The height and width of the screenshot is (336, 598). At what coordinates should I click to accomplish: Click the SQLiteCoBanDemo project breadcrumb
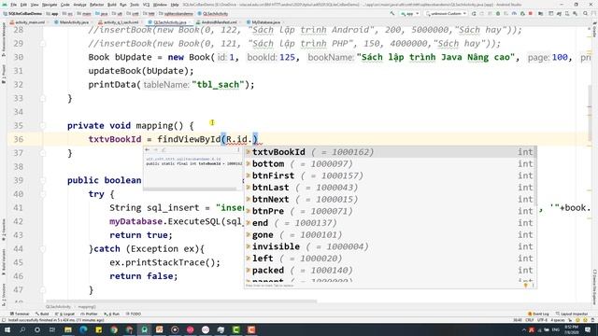[x=22, y=13]
